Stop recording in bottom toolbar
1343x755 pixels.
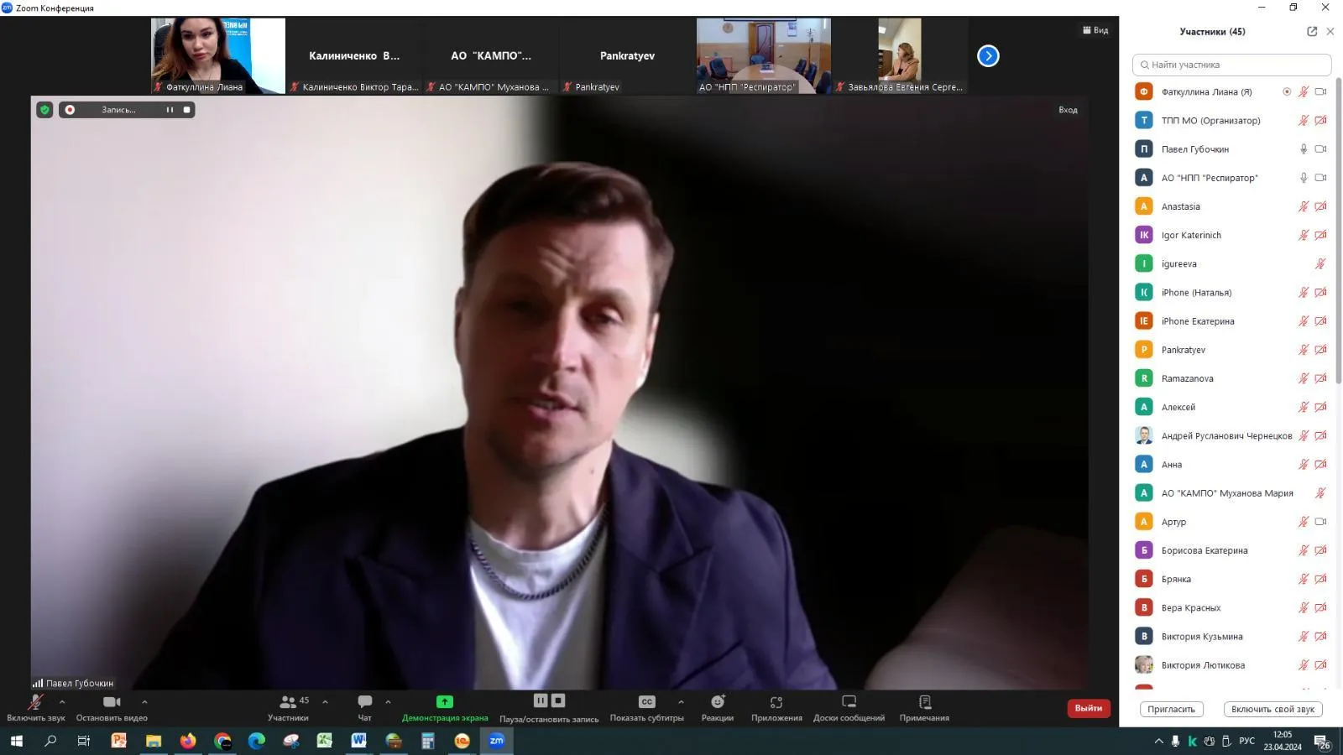tap(558, 700)
